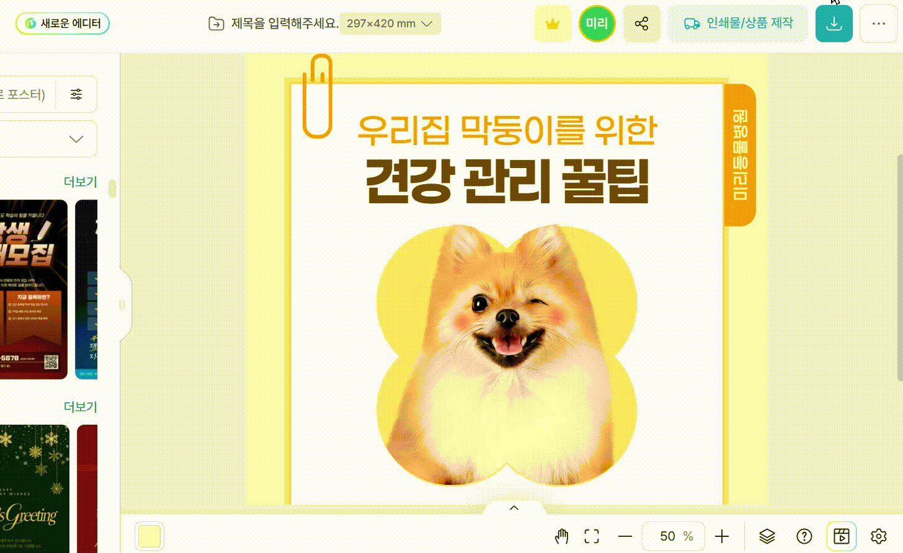Toggle the page list panel icon
Image resolution: width=903 pixels, height=553 pixels.
point(841,536)
